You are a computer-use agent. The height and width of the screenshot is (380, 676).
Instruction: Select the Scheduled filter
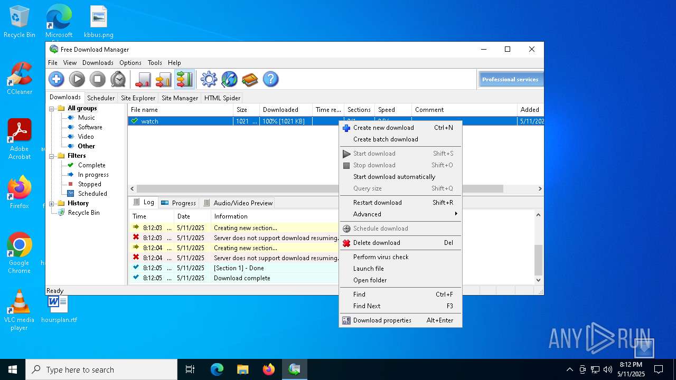(92, 194)
